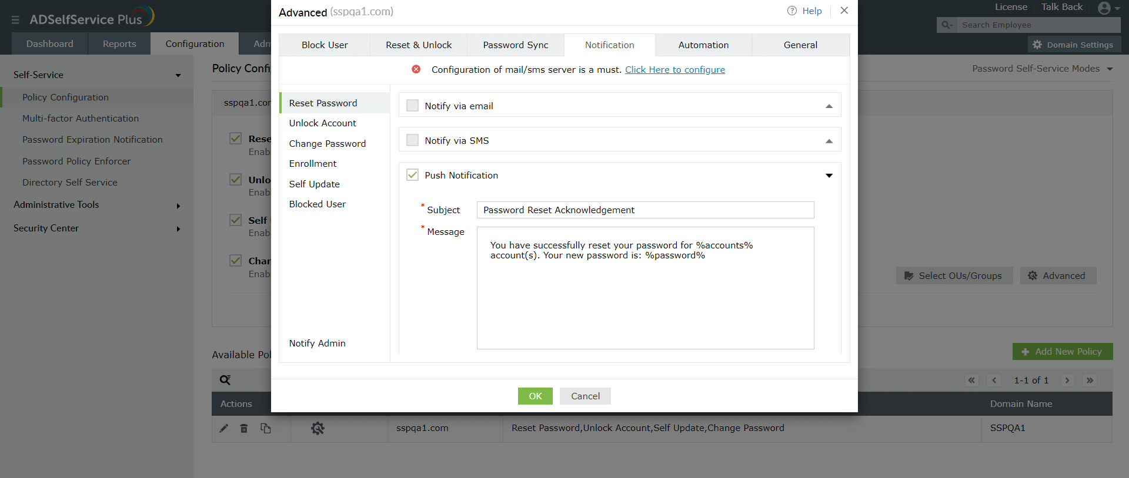Viewport: 1129px width, 478px height.
Task: Open the Dashboard main tab
Action: 50,43
